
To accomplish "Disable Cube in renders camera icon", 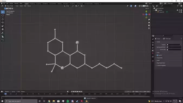I will tap(181, 12).
